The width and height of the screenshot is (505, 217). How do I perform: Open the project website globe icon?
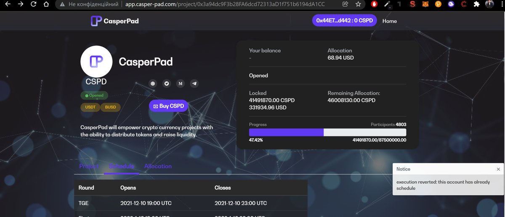[x=153, y=83]
